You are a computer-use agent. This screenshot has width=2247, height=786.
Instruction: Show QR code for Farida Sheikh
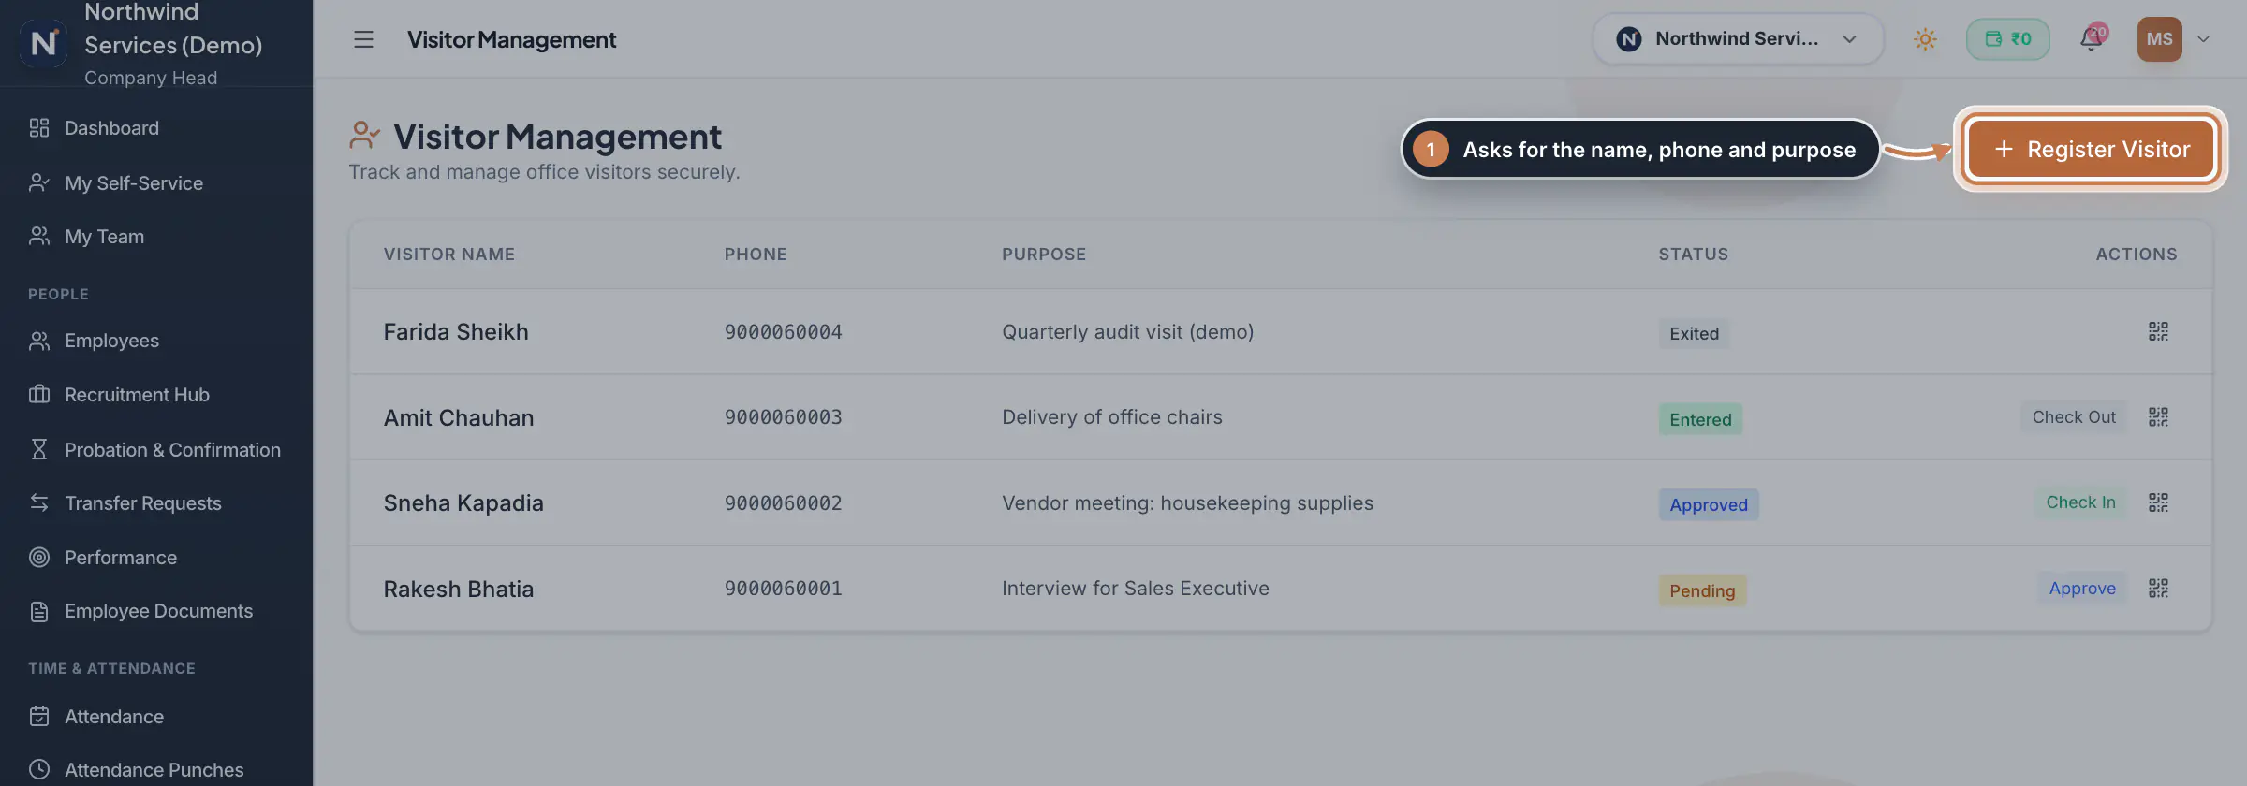coord(2158,331)
